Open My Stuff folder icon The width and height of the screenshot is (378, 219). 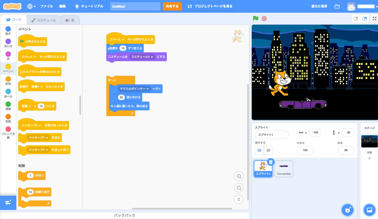click(x=337, y=6)
